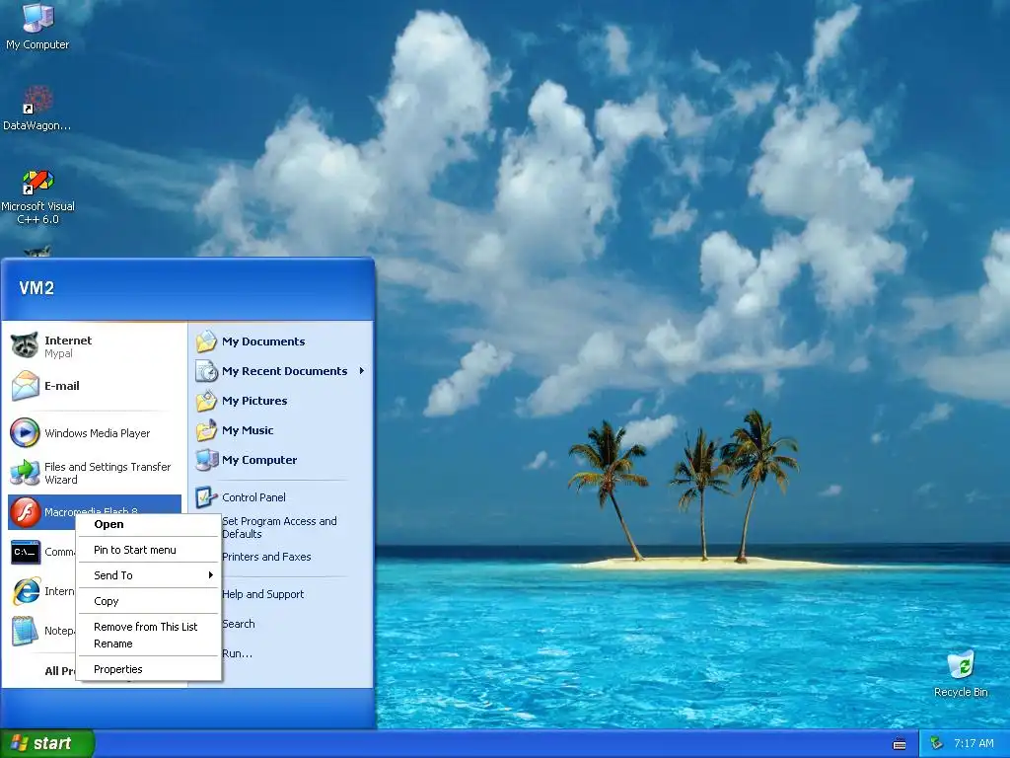
Task: Select the DataWagon desktop shortcut icon
Action: pyautogui.click(x=37, y=100)
